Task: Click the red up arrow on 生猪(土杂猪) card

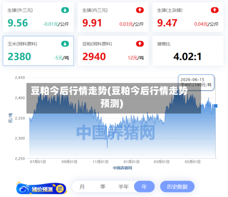Action: 215,10
